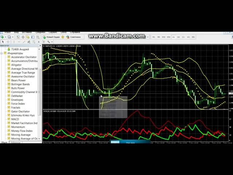Toggle the Terminal window icon
233x175 pixels.
[x=33, y=37]
